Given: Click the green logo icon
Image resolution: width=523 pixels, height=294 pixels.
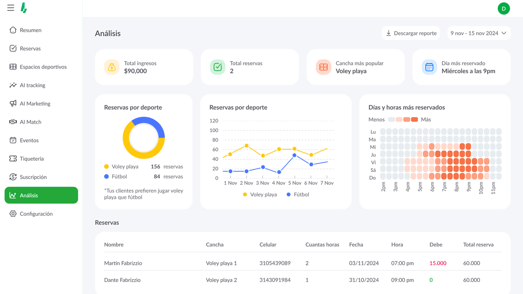Looking at the screenshot, I should tap(24, 8).
